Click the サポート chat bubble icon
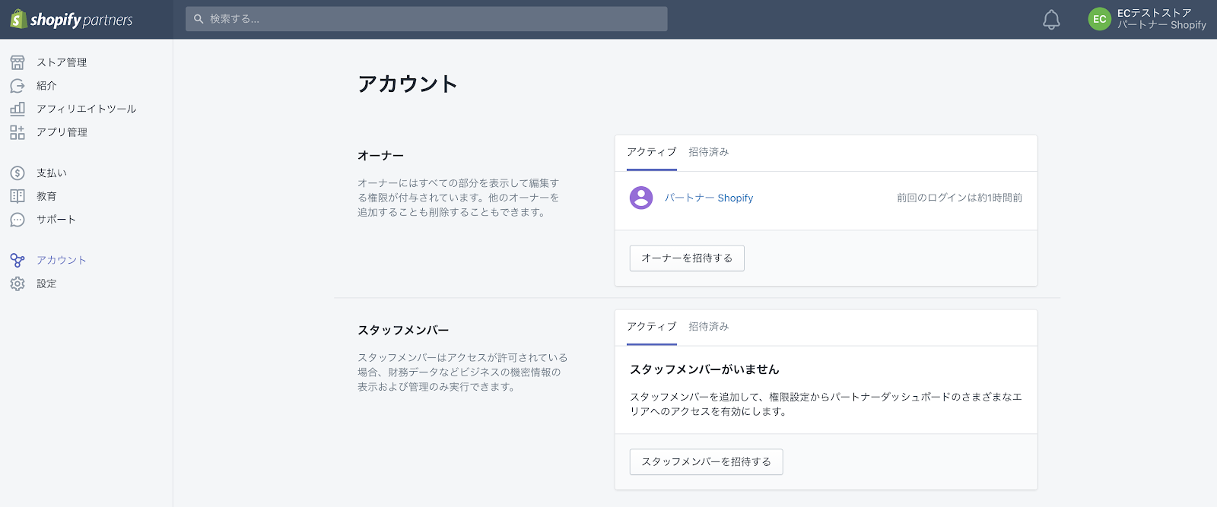The width and height of the screenshot is (1217, 507). tap(17, 220)
